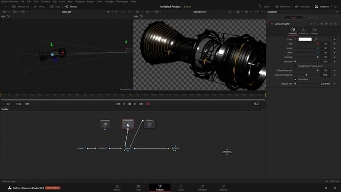Image resolution: width=341 pixels, height=192 pixels.
Task: Adjust the Intensity slider handle
Action: coord(318,57)
